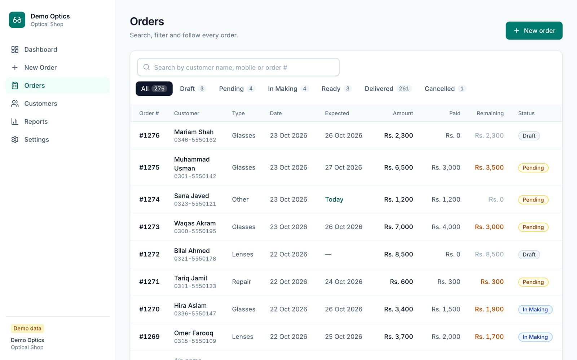Filter orders by Draft status tab
Image resolution: width=577 pixels, height=360 pixels.
coord(193,89)
